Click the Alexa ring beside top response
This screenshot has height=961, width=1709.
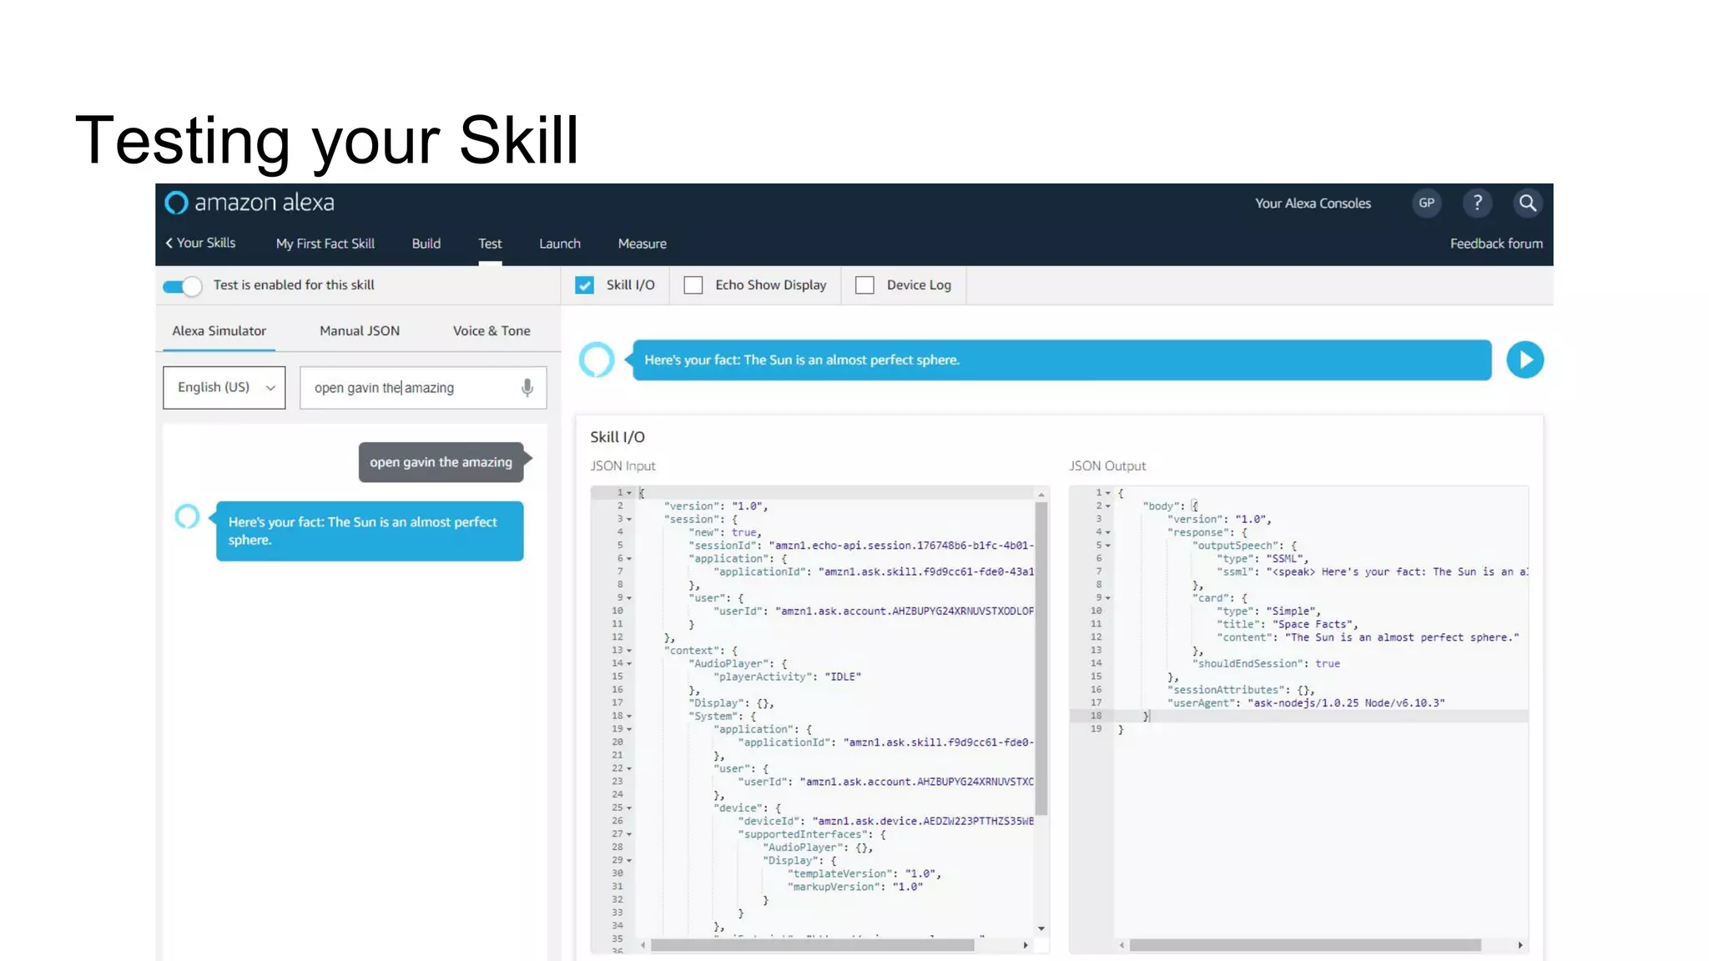click(597, 360)
